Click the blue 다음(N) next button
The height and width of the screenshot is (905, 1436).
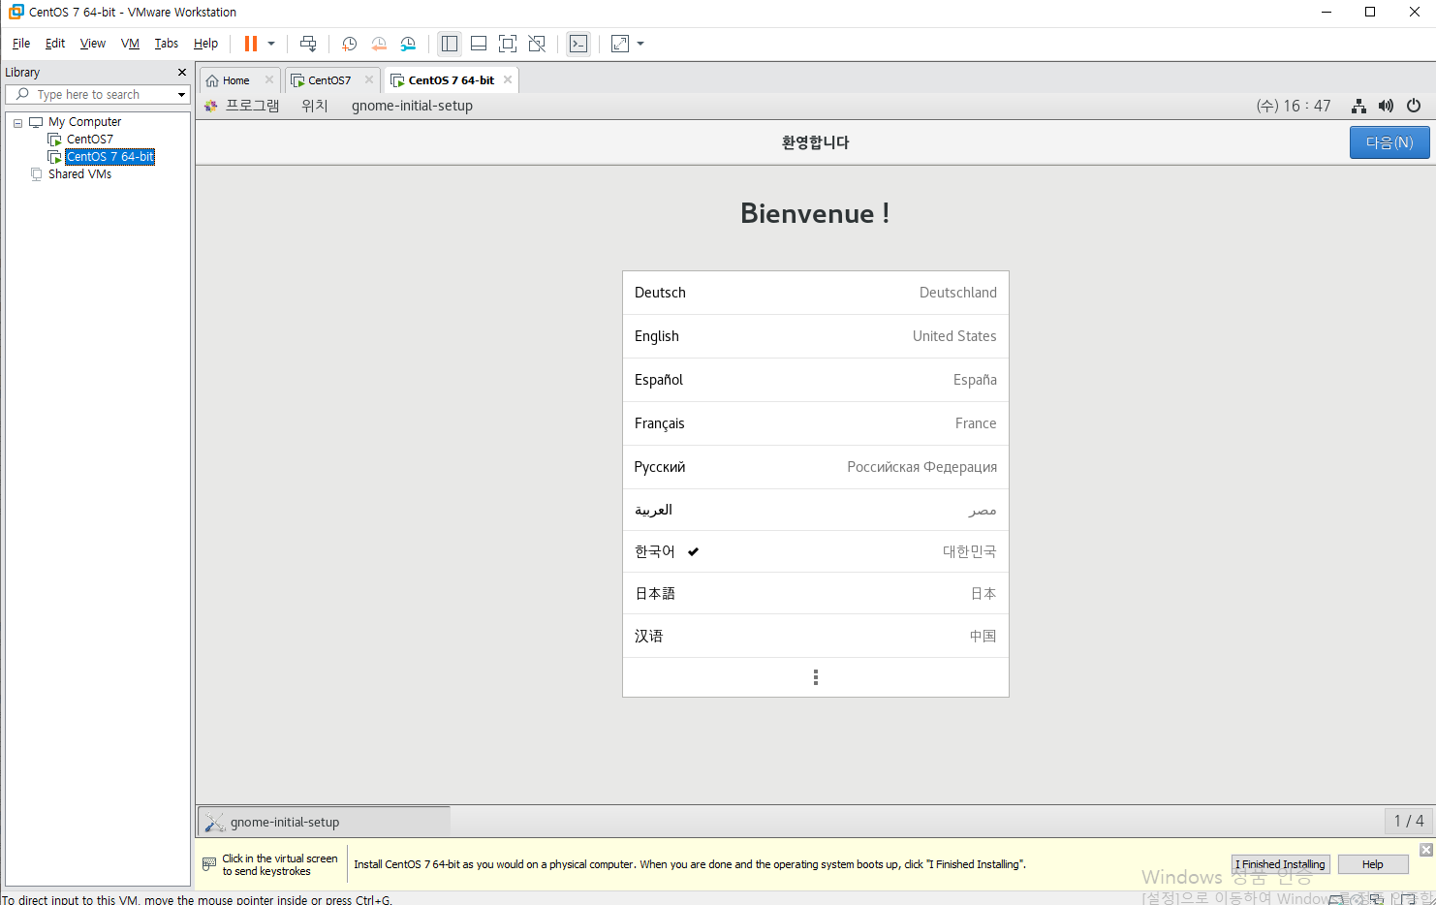click(1389, 142)
